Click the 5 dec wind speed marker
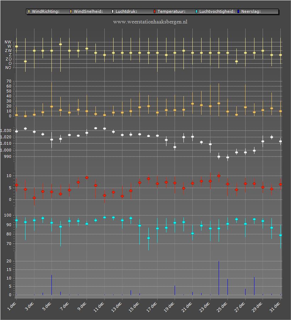 coord(51,107)
